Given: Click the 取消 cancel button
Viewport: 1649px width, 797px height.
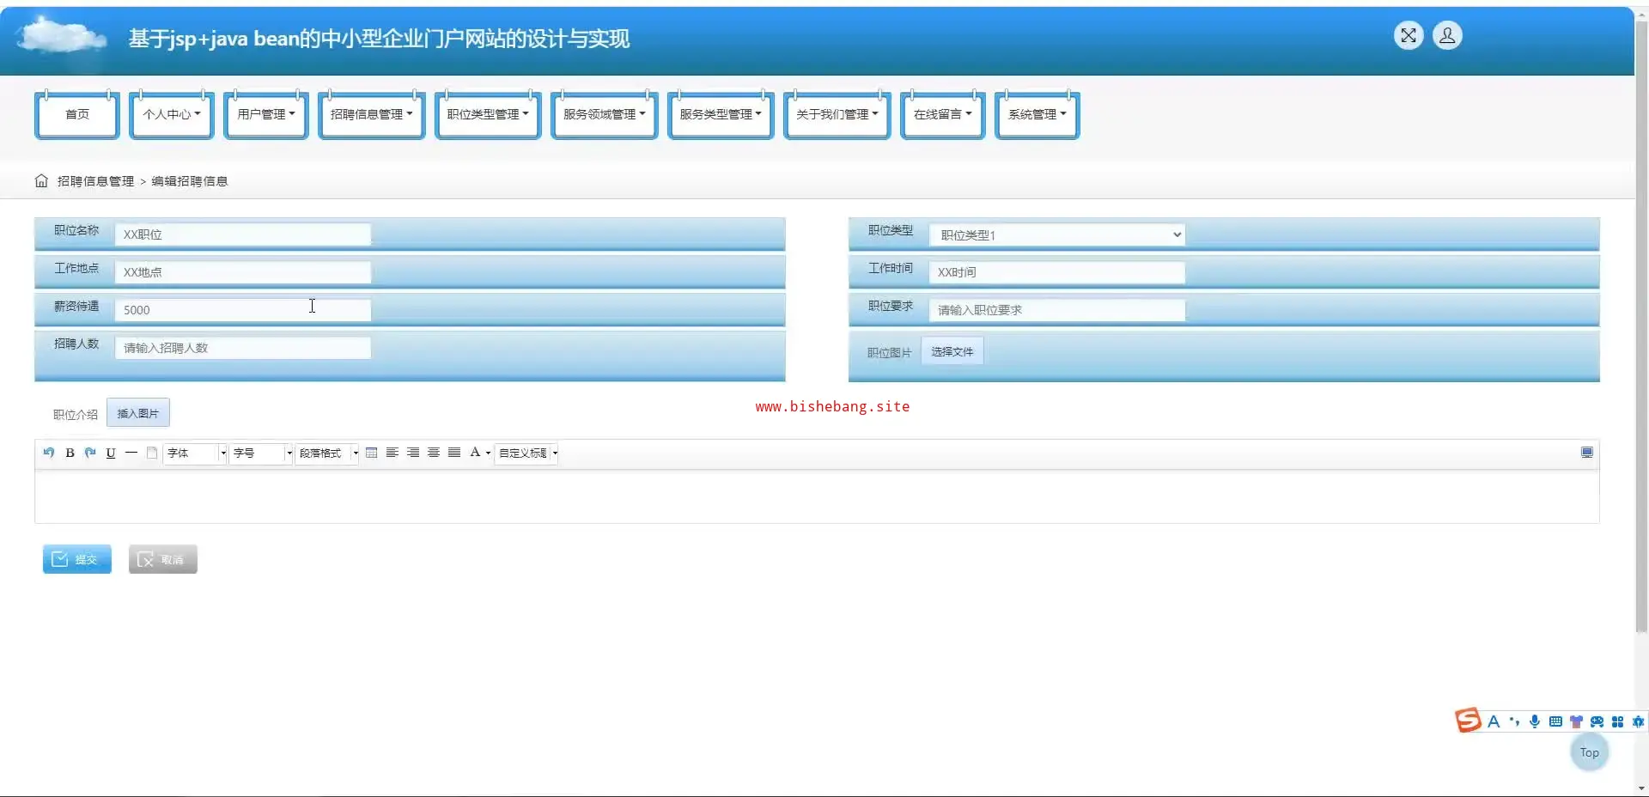Looking at the screenshot, I should coord(163,559).
